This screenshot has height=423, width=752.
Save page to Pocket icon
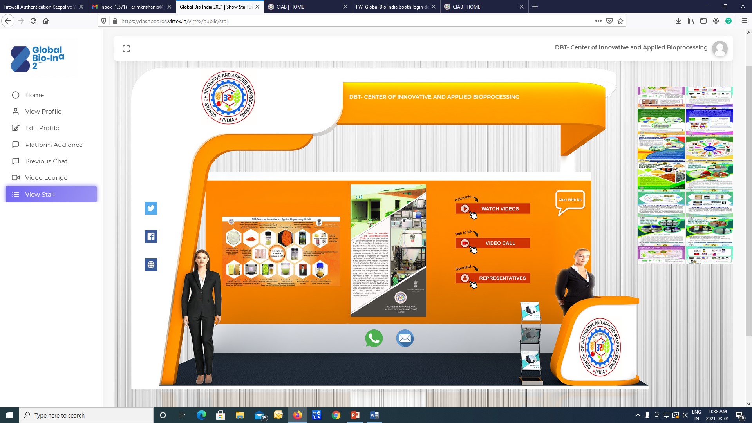[609, 21]
